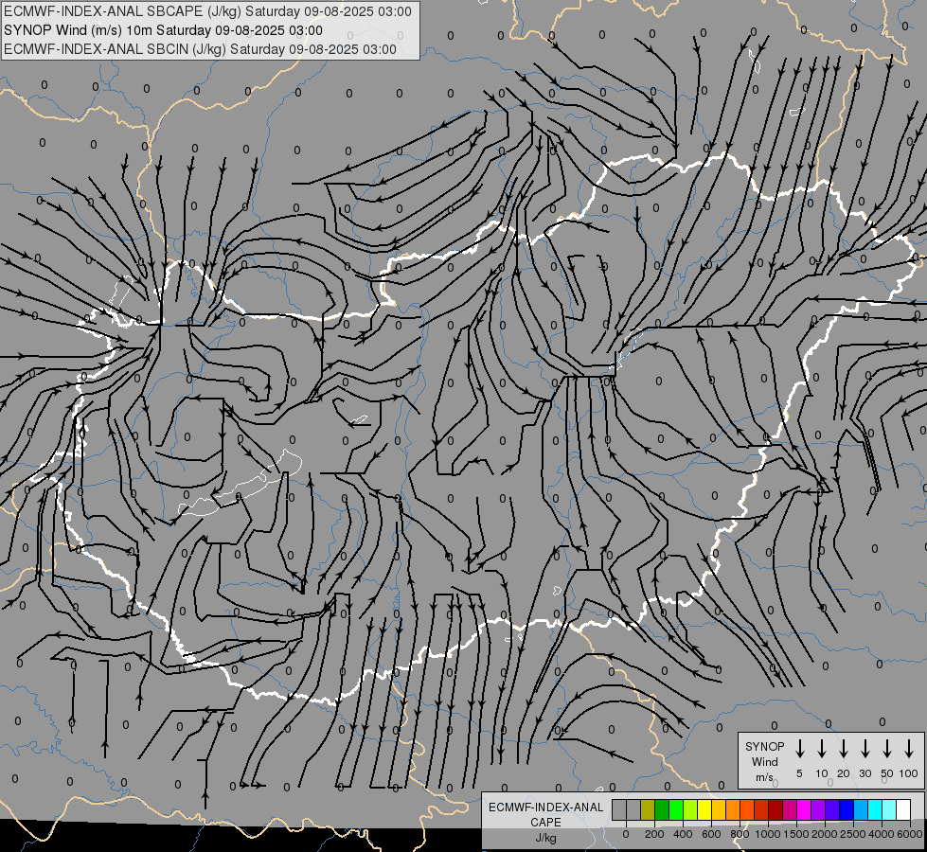
Task: Click the m/s unit in wind legend
Action: (x=764, y=777)
